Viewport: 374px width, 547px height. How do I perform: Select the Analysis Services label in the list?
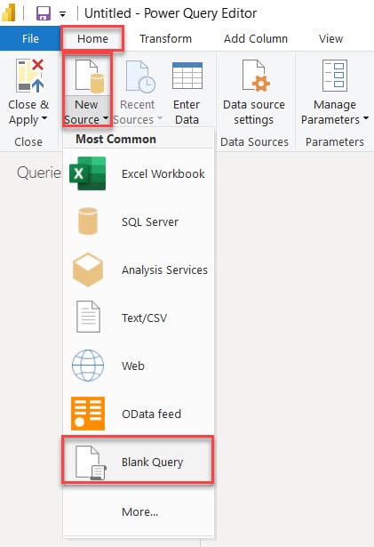(x=164, y=270)
